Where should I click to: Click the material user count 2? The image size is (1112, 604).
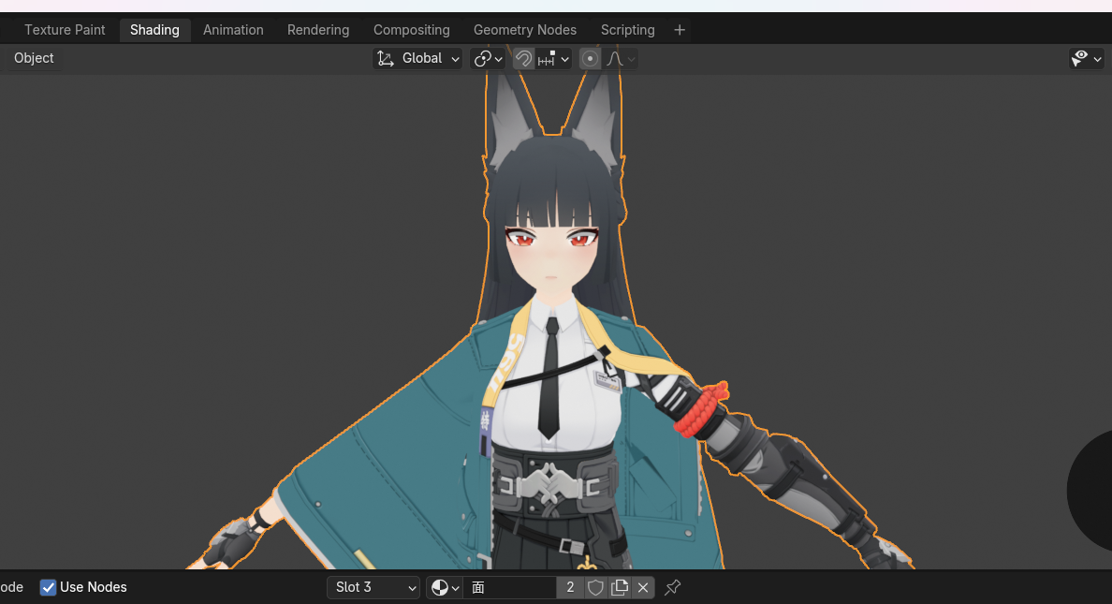[x=570, y=588]
